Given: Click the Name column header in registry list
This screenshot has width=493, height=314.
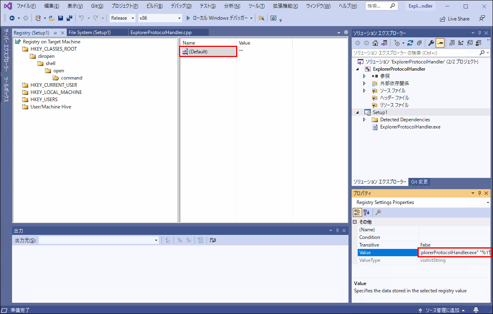Looking at the screenshot, I should 208,43.
